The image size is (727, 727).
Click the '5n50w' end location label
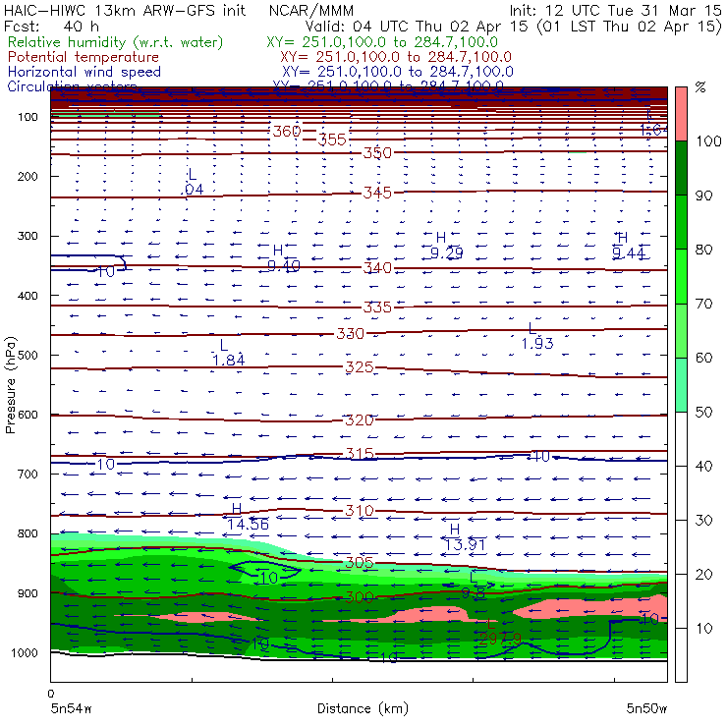point(646,708)
